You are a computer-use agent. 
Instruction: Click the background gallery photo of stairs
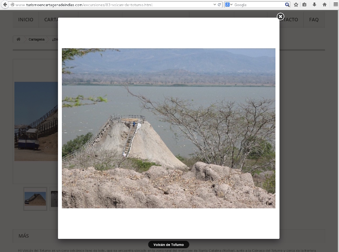point(36,121)
